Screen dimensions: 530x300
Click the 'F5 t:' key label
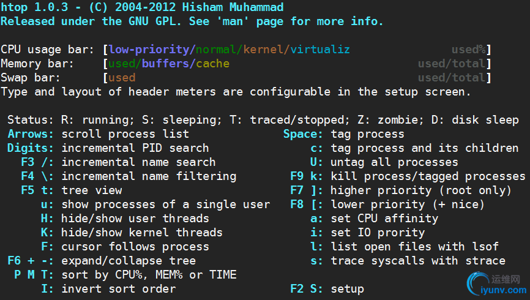pos(37,190)
